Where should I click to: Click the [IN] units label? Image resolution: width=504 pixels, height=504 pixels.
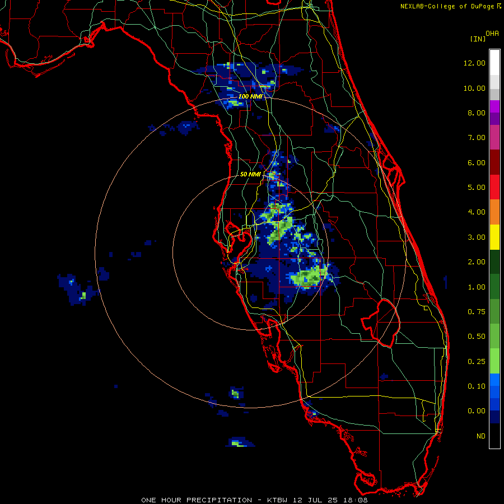478,39
